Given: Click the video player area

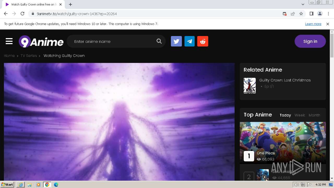Looking at the screenshot, I should pyautogui.click(x=119, y=122).
